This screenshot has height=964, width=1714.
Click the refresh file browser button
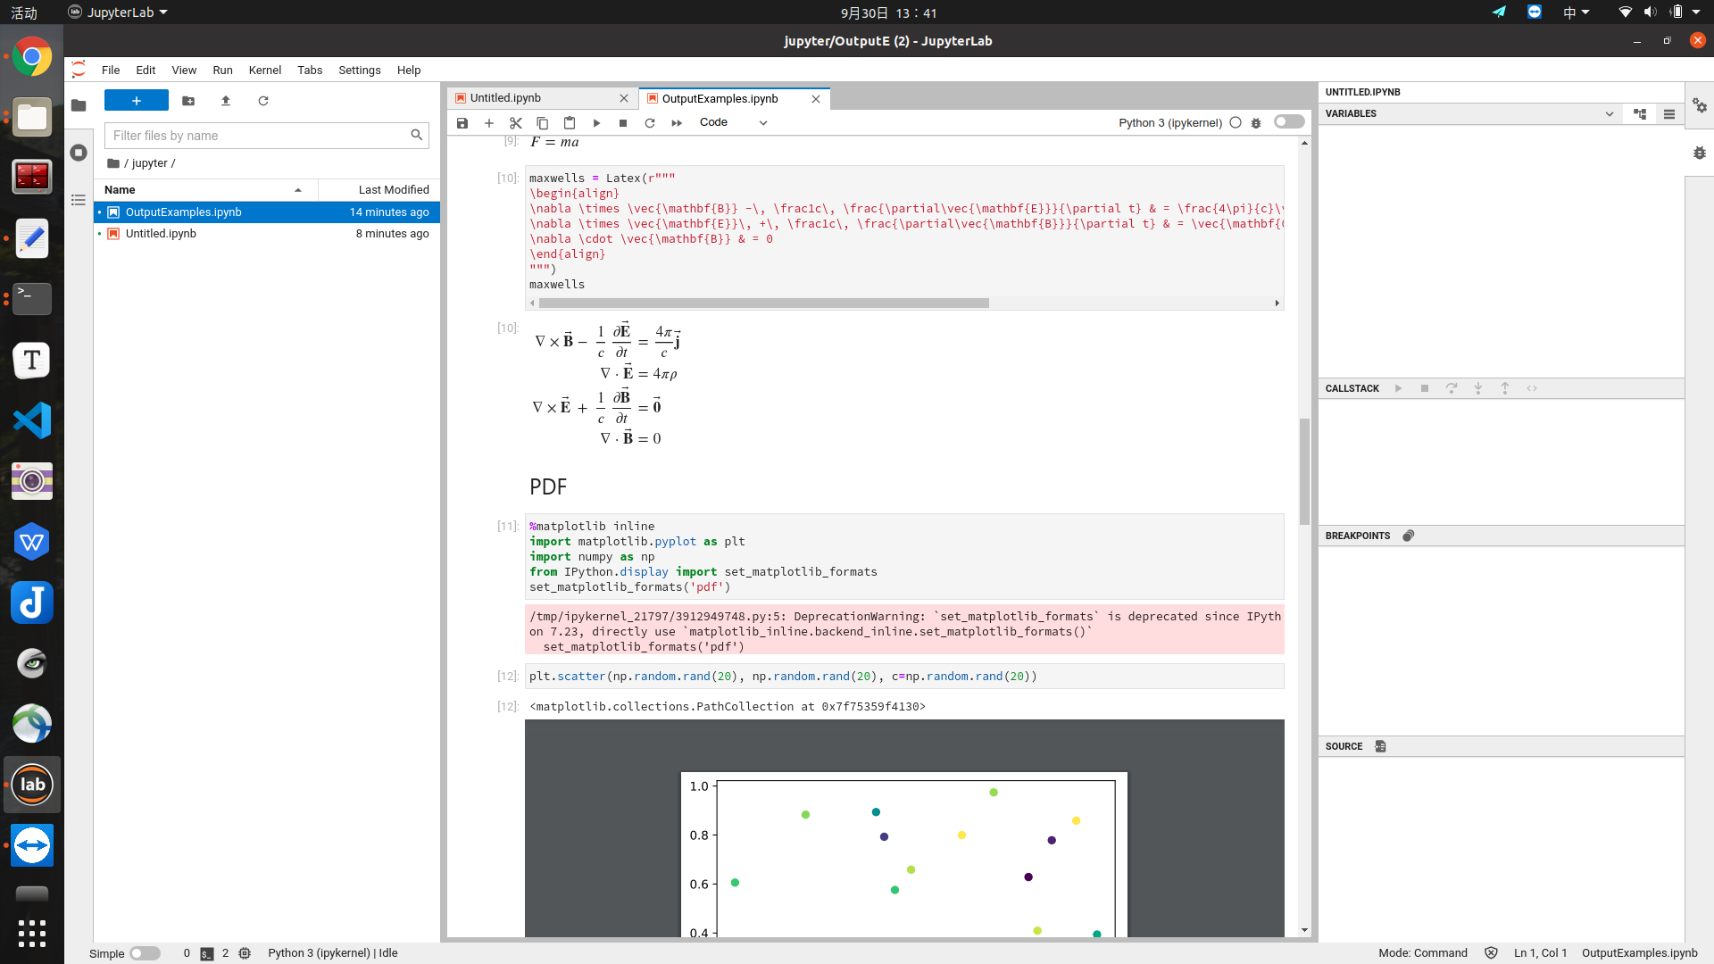click(x=262, y=101)
